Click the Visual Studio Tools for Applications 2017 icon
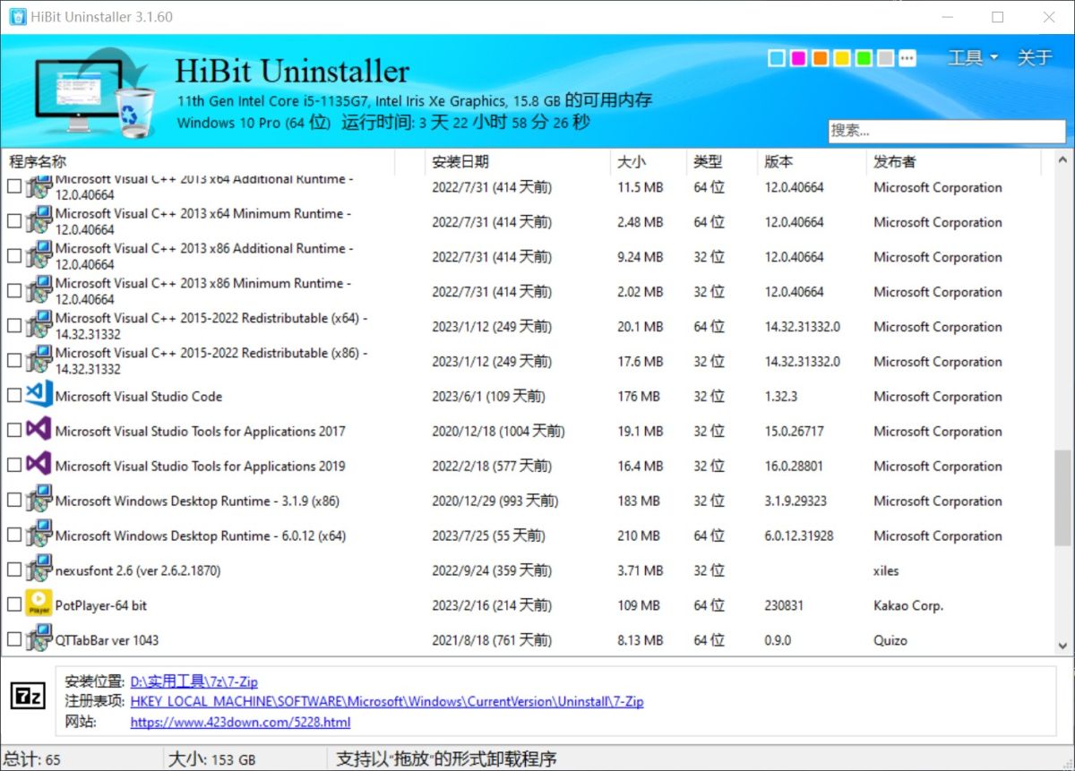The width and height of the screenshot is (1075, 771). pos(39,430)
